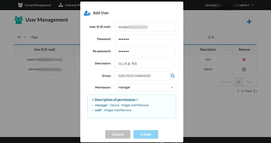
Task: Open Group Management menu
Action: [x=34, y=5]
